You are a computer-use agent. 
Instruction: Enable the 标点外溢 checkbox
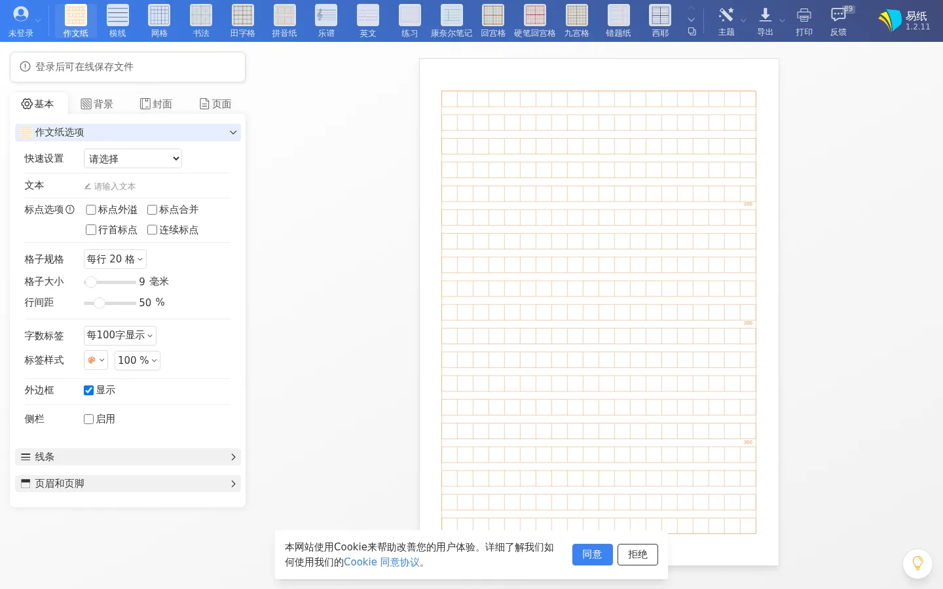pos(91,210)
